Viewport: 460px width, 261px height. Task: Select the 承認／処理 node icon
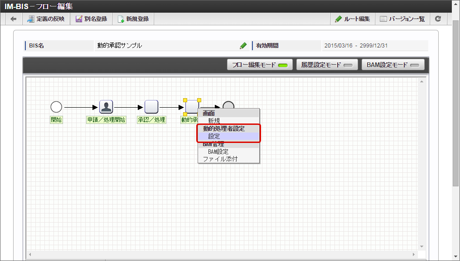pyautogui.click(x=151, y=107)
